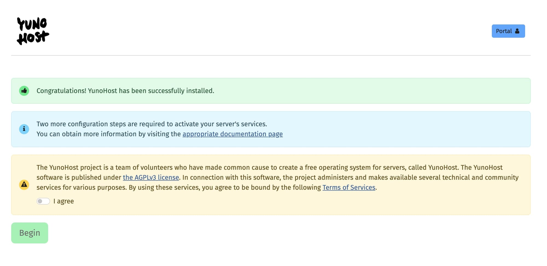This screenshot has height=266, width=547.
Task: Click the yellow warning triangle icon
Action: click(x=24, y=185)
